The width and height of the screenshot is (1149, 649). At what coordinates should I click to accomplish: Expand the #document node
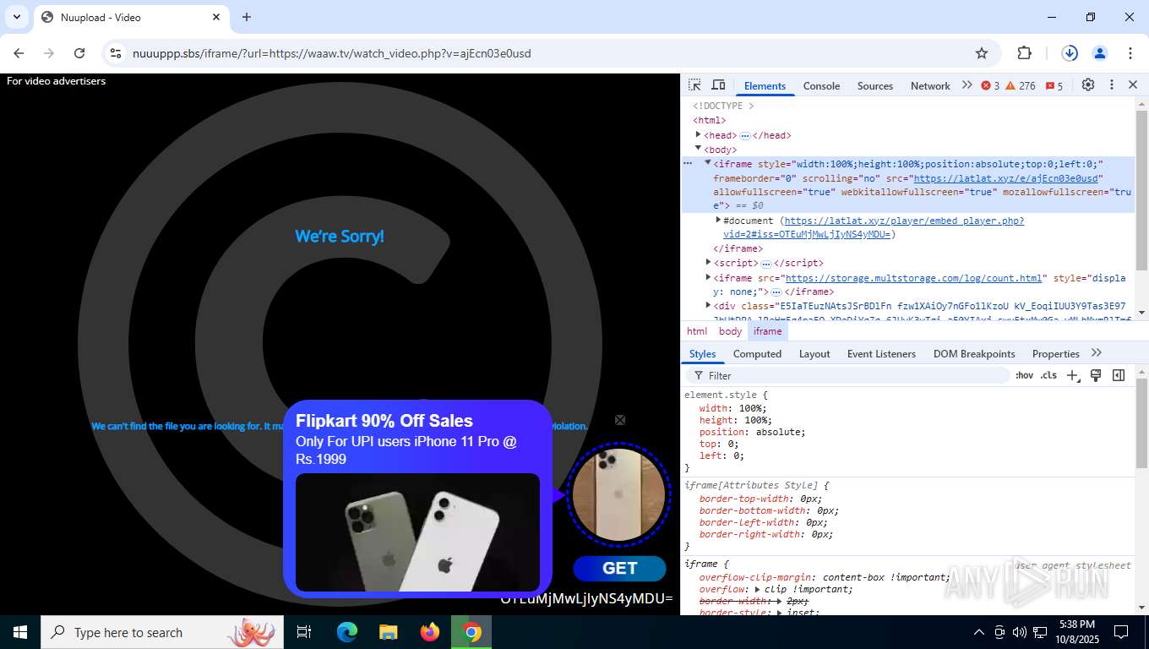click(719, 220)
